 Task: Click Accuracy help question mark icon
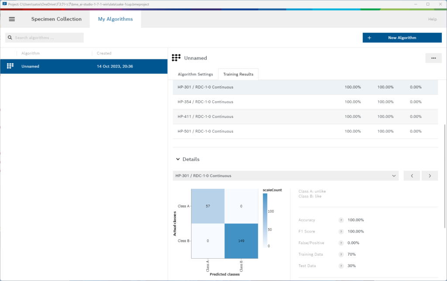click(x=341, y=220)
